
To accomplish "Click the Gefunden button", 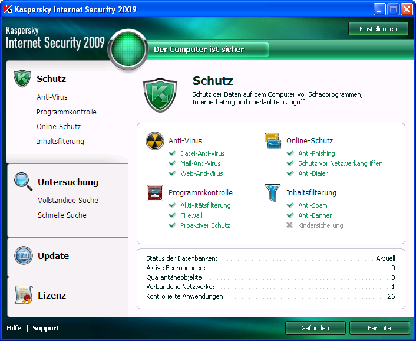I will coord(315,328).
